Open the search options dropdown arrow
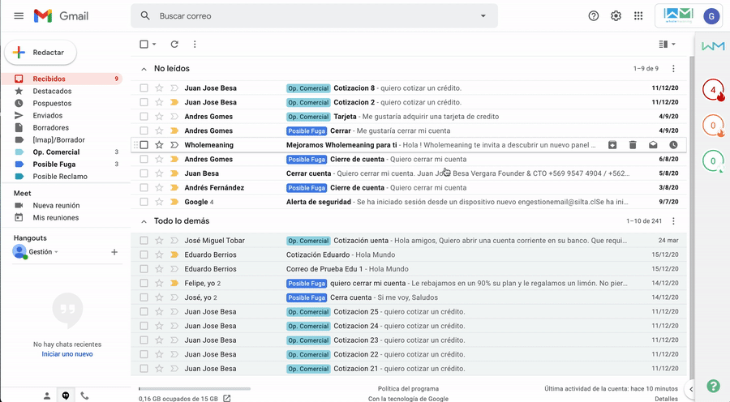 [483, 16]
